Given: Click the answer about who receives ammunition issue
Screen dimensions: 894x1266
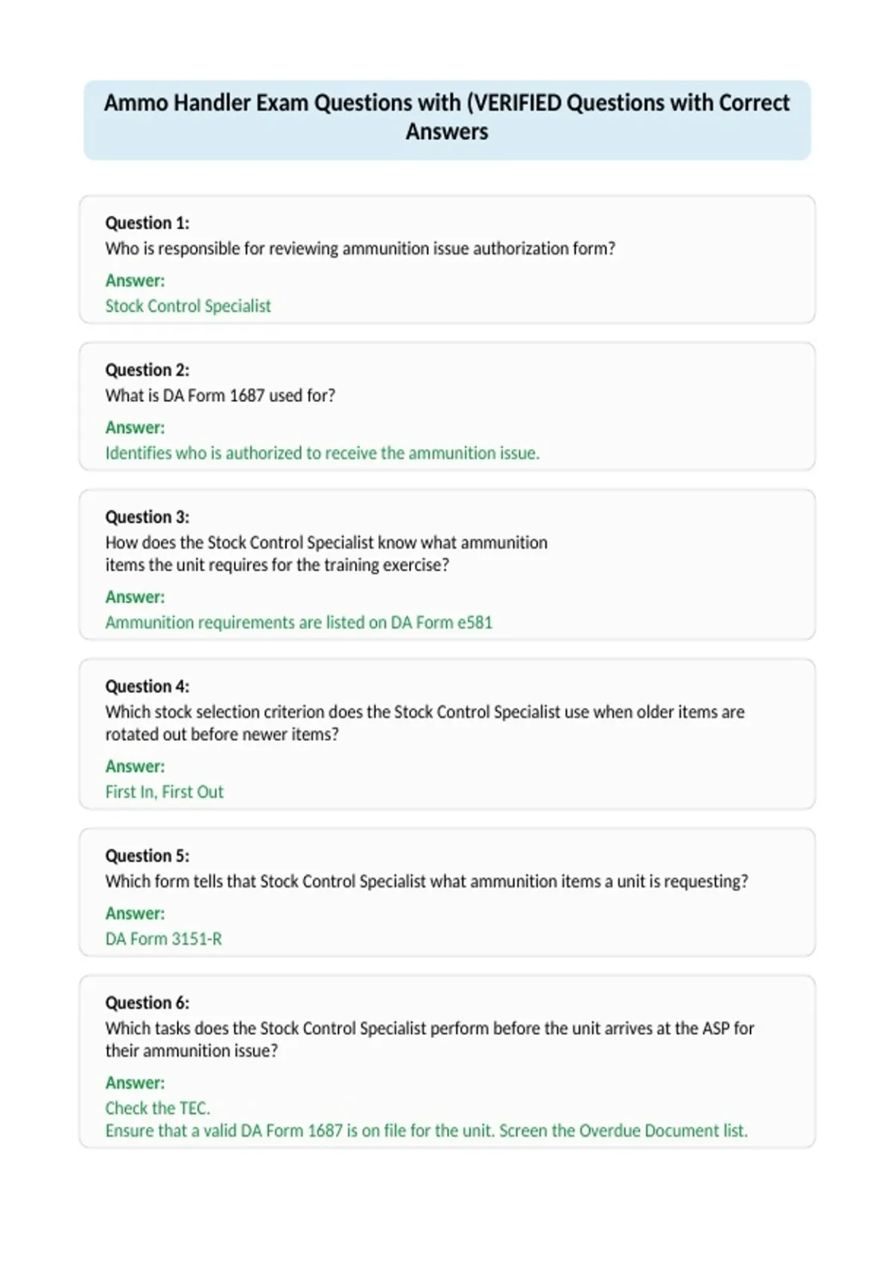Looking at the screenshot, I should point(322,453).
